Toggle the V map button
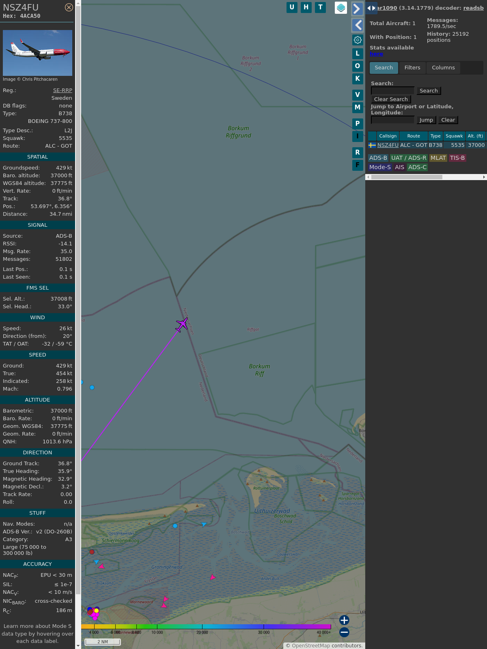This screenshot has height=649, width=487. [x=358, y=95]
